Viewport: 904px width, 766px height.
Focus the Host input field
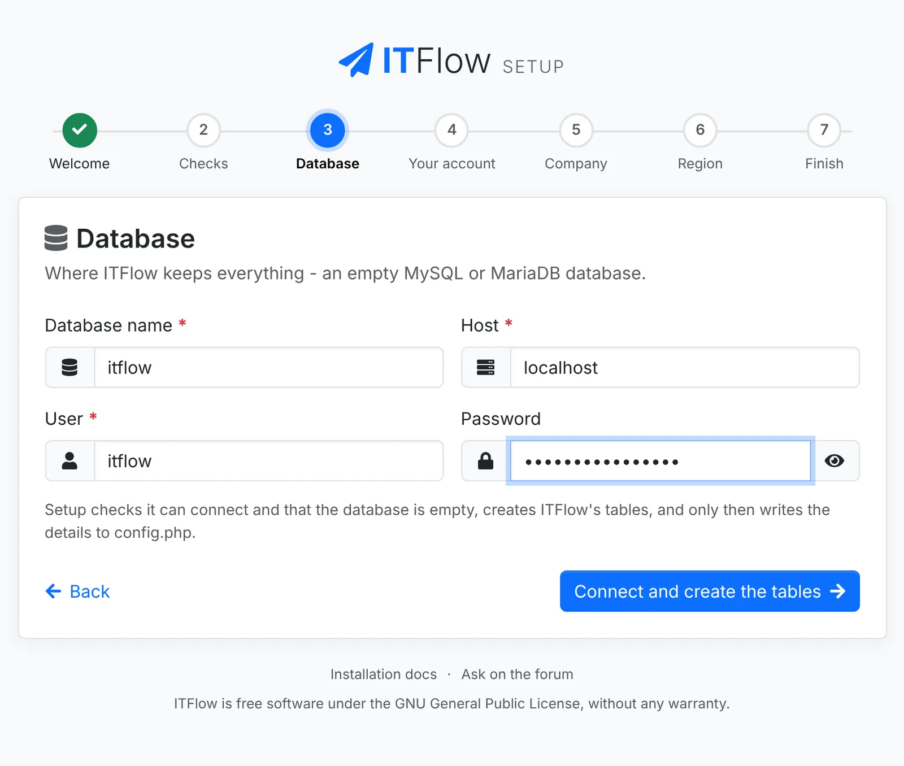tap(685, 367)
